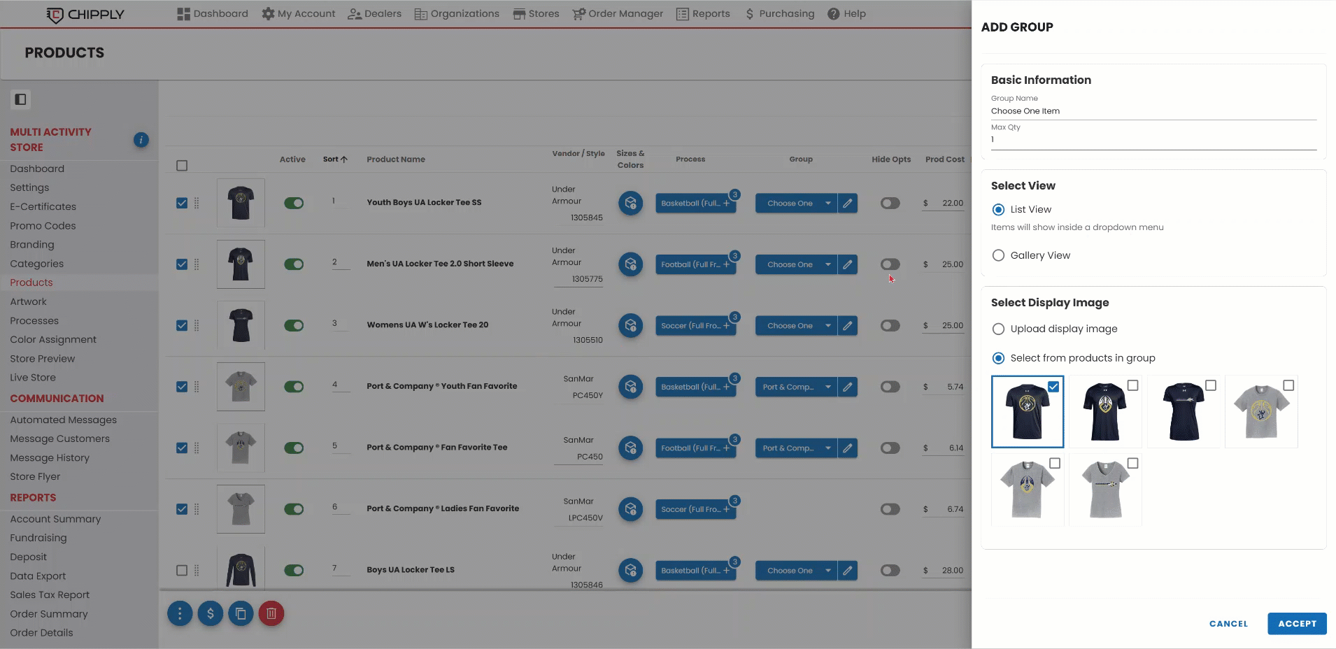Collapse the sidebar using the panel icon

coord(20,99)
